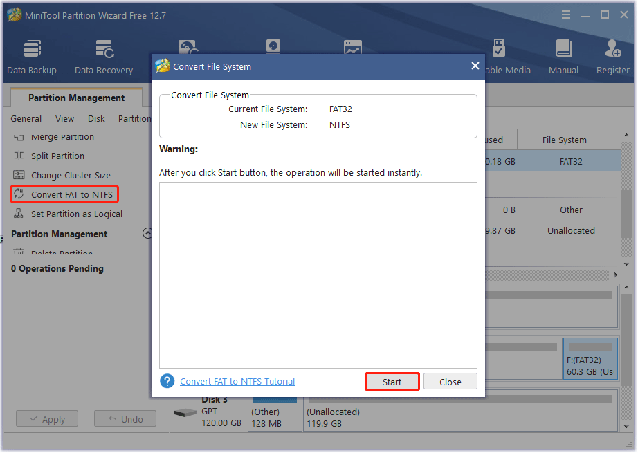Choose Set Partition as Logical
The width and height of the screenshot is (638, 453).
(77, 214)
